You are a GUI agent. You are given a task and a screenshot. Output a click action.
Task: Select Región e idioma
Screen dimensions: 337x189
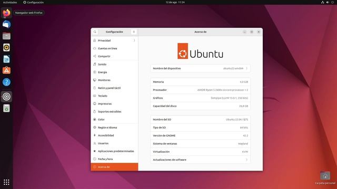point(114,128)
